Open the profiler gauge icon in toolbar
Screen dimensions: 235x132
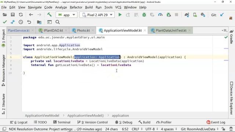[160, 15]
